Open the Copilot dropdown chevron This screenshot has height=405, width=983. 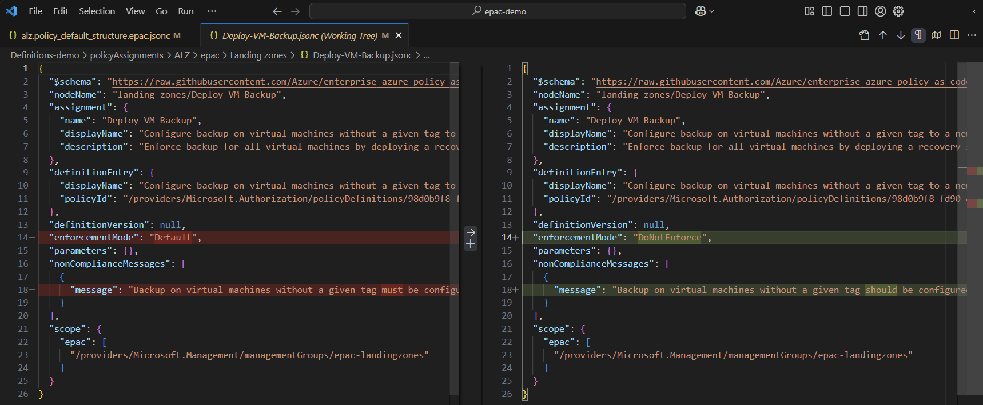tap(711, 11)
